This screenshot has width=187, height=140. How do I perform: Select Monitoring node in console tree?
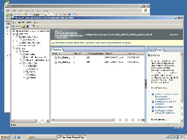(x=30, y=54)
